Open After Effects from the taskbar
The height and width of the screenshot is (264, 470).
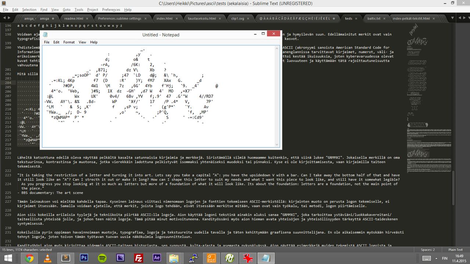(157, 258)
